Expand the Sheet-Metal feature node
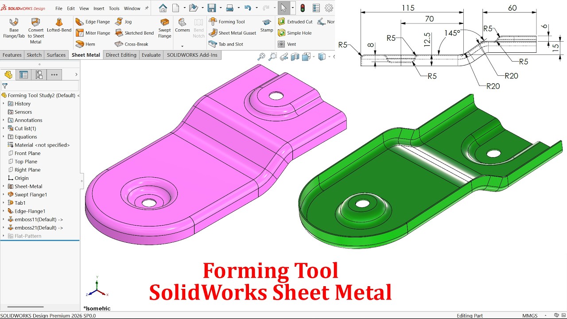This screenshot has width=567, height=319. click(x=4, y=187)
